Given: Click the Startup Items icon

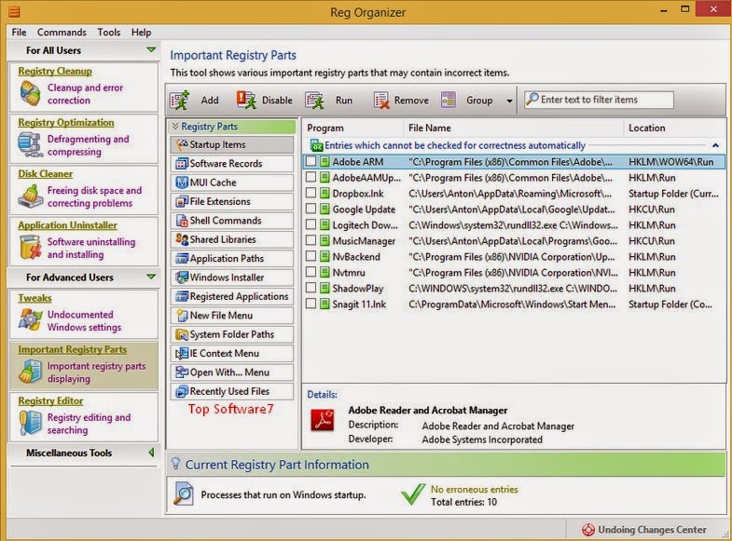Looking at the screenshot, I should pyautogui.click(x=182, y=145).
